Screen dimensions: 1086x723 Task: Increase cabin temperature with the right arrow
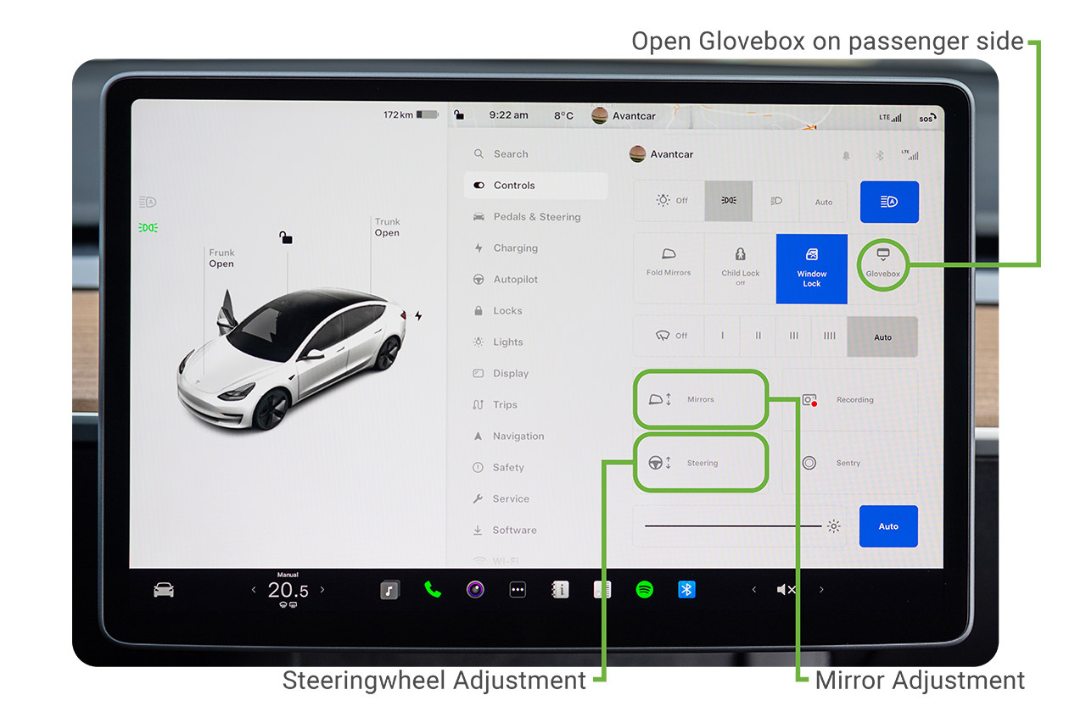click(322, 590)
